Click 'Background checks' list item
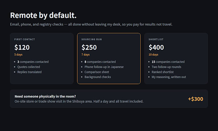The height and width of the screenshot is (131, 218). 98,77
